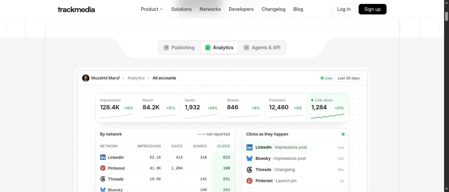The image size is (449, 192).
Task: Switch to the Agents & API tab
Action: [x=262, y=48]
